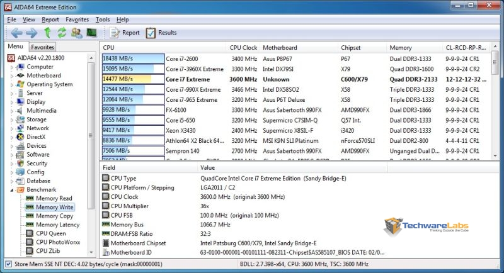Click the Refresh toolbar icon
The width and height of the screenshot is (504, 273).
click(62, 33)
